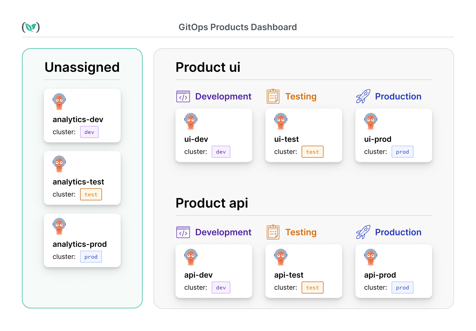Click the Argo octopus icon on api-test card
476x331 pixels.
tap(281, 257)
